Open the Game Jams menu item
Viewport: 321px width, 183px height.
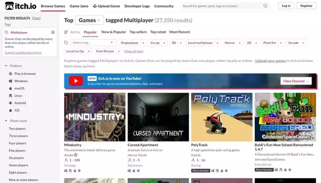pyautogui.click(x=79, y=6)
